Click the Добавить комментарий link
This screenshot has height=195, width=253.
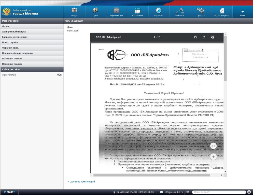coord(83,182)
